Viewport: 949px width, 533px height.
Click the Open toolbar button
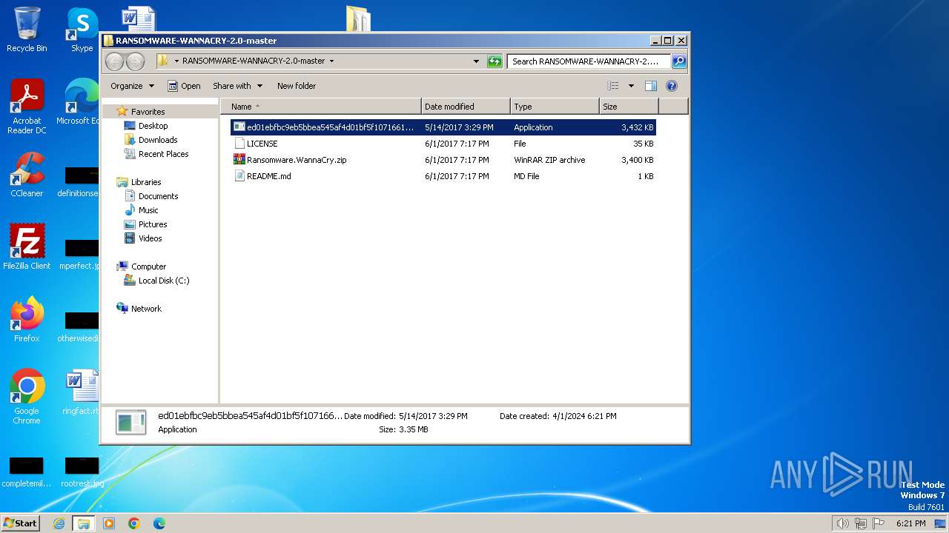184,86
